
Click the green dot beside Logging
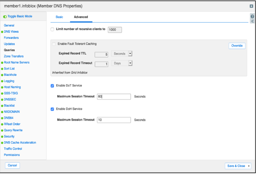(2, 81)
